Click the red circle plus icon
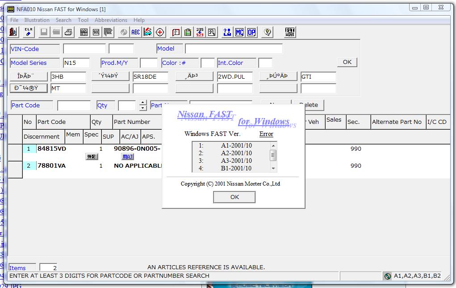This screenshot has width=456, height=288. 160,32
